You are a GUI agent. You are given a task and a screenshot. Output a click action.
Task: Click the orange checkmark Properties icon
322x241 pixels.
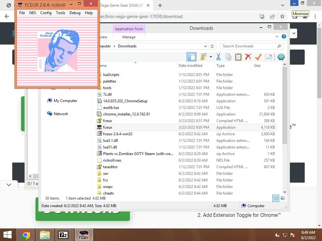pyautogui.click(x=258, y=57)
